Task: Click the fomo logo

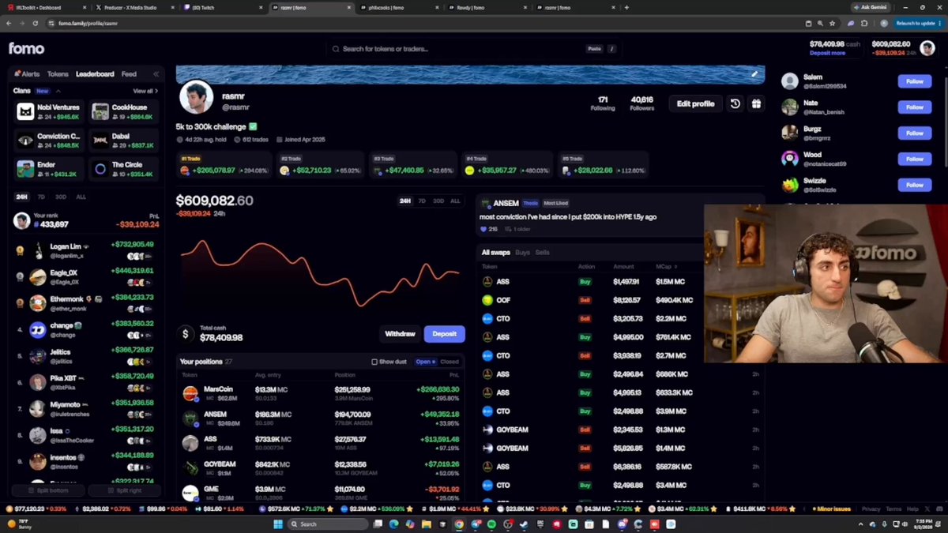Action: point(26,49)
